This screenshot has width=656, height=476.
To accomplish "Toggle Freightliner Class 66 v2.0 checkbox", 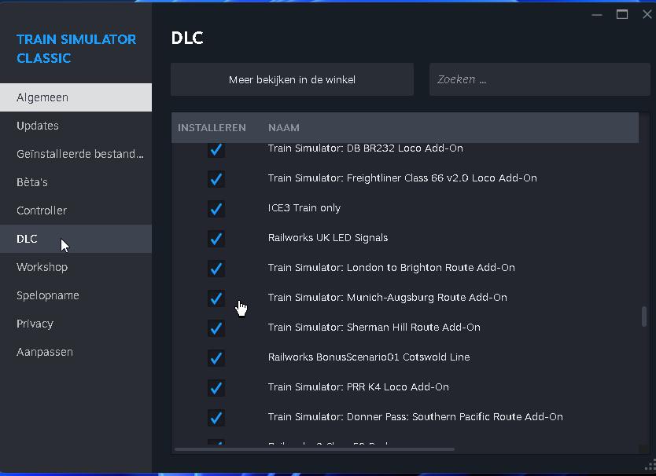I will coord(216,179).
